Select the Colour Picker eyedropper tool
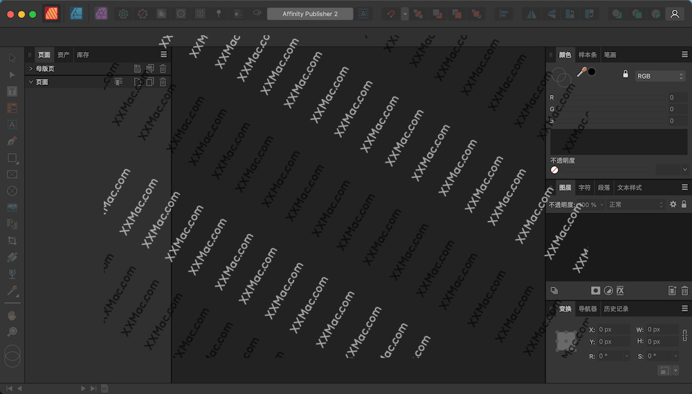Viewport: 692px width, 394px height. pos(12,291)
